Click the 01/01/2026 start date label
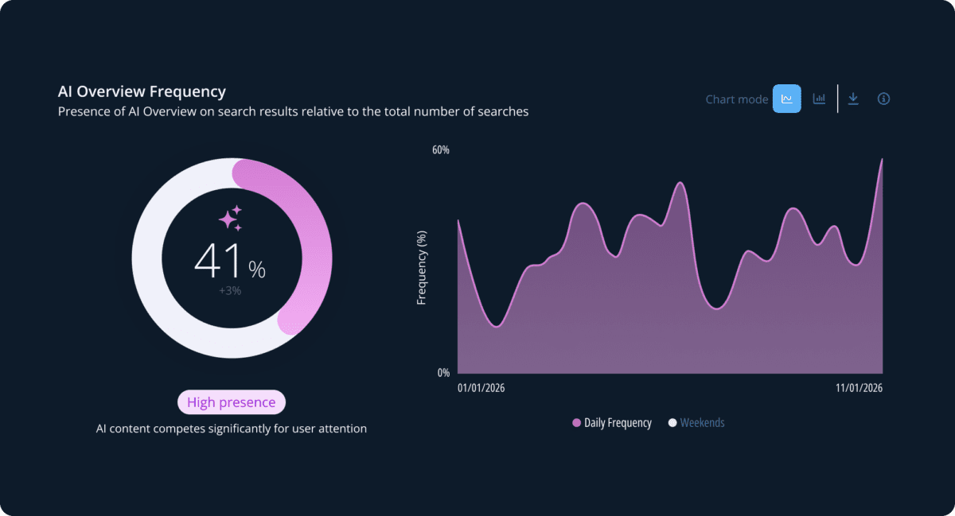This screenshot has width=955, height=516. pyautogui.click(x=481, y=388)
